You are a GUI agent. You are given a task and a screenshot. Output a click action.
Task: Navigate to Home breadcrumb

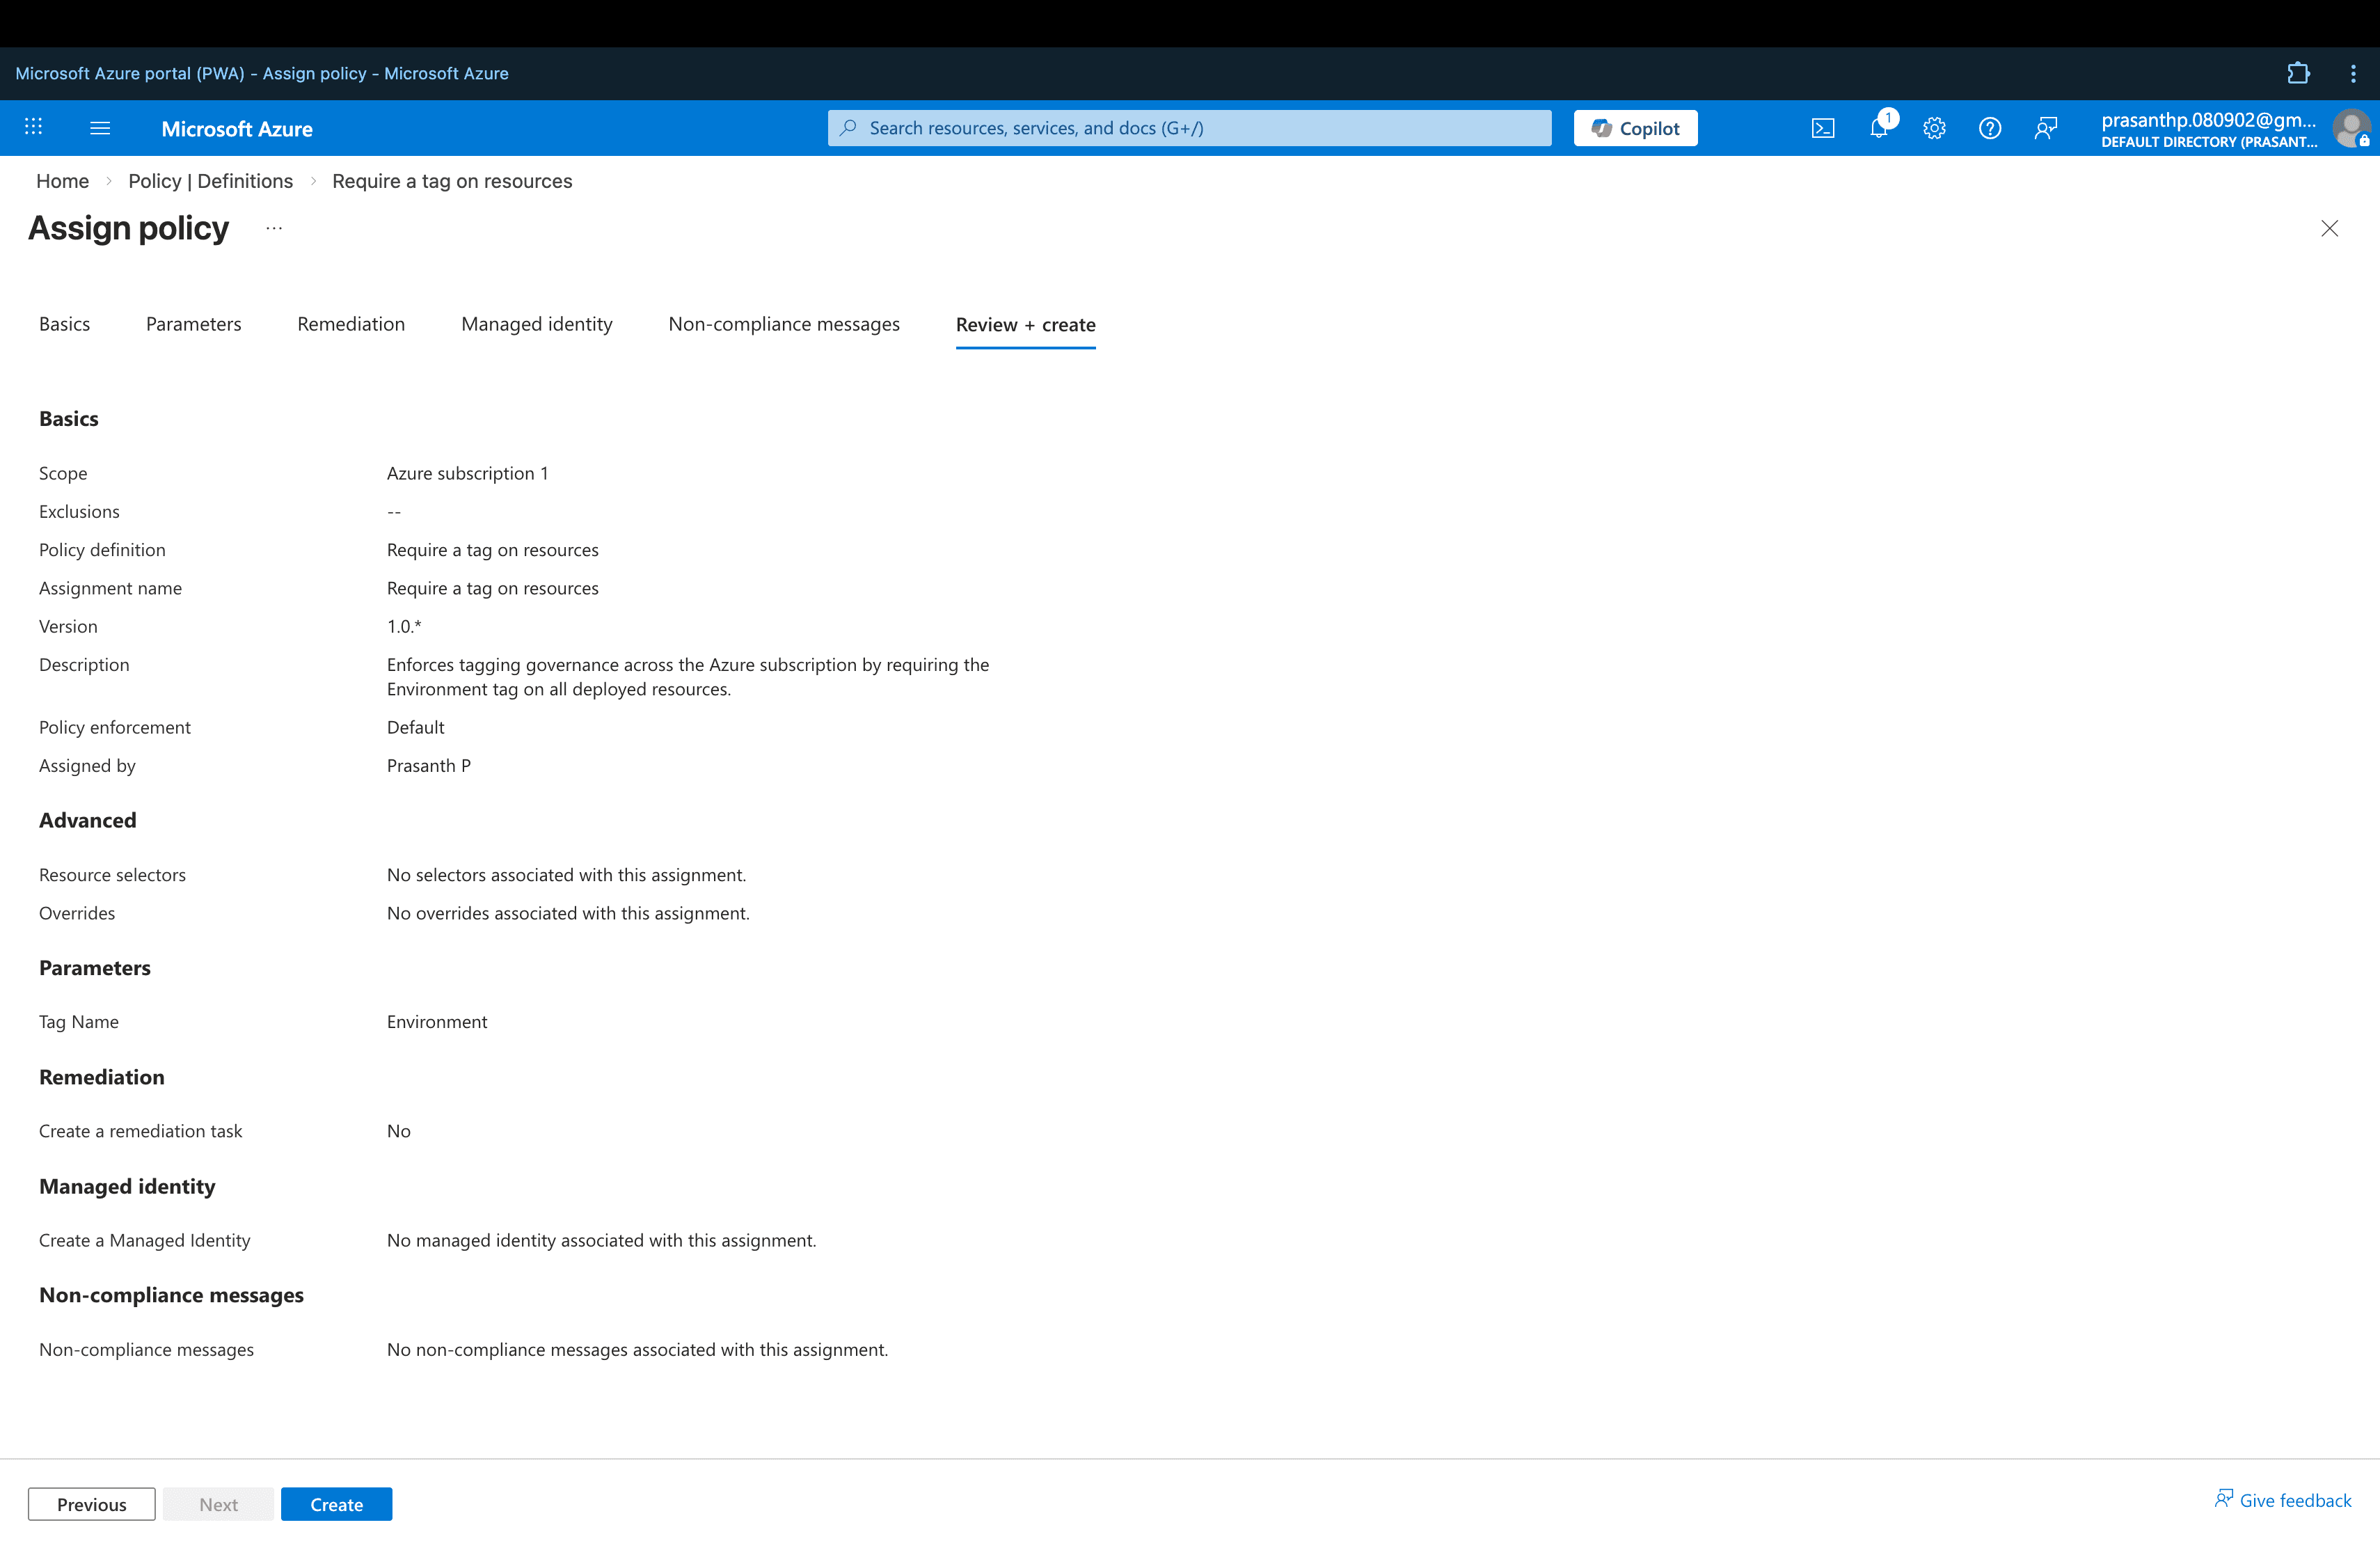coord(62,181)
